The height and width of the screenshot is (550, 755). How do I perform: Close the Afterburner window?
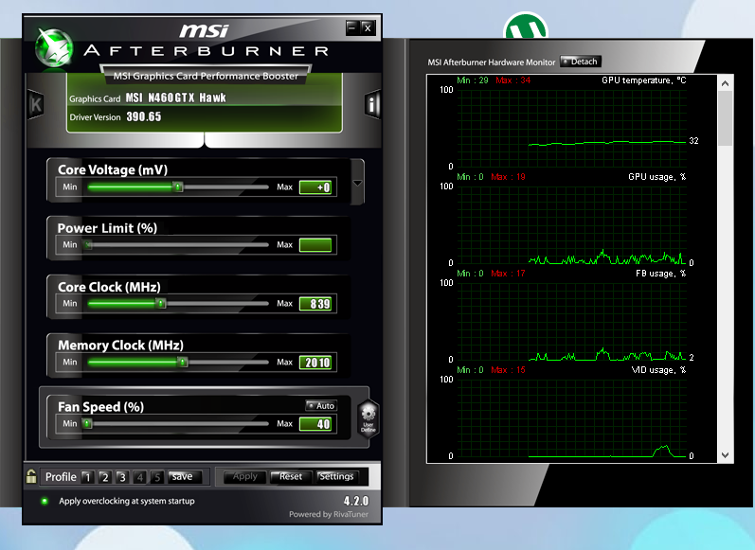tap(368, 27)
